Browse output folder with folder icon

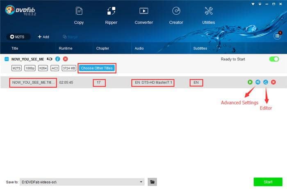[x=152, y=182]
